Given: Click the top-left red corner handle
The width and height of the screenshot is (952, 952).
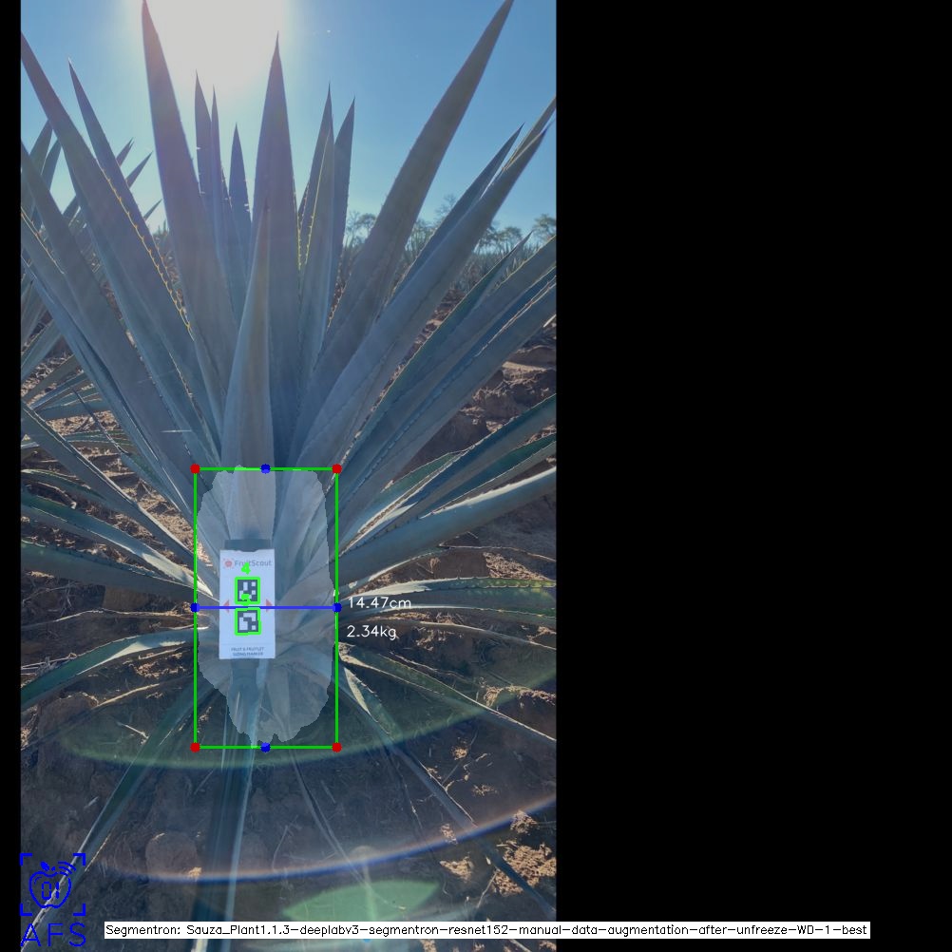Looking at the screenshot, I should pos(196,468).
